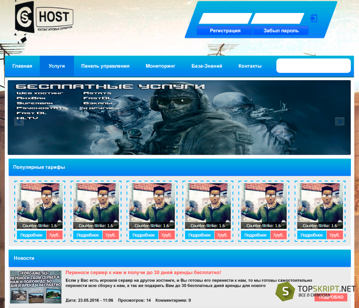Click the login arrow icon

[314, 18]
